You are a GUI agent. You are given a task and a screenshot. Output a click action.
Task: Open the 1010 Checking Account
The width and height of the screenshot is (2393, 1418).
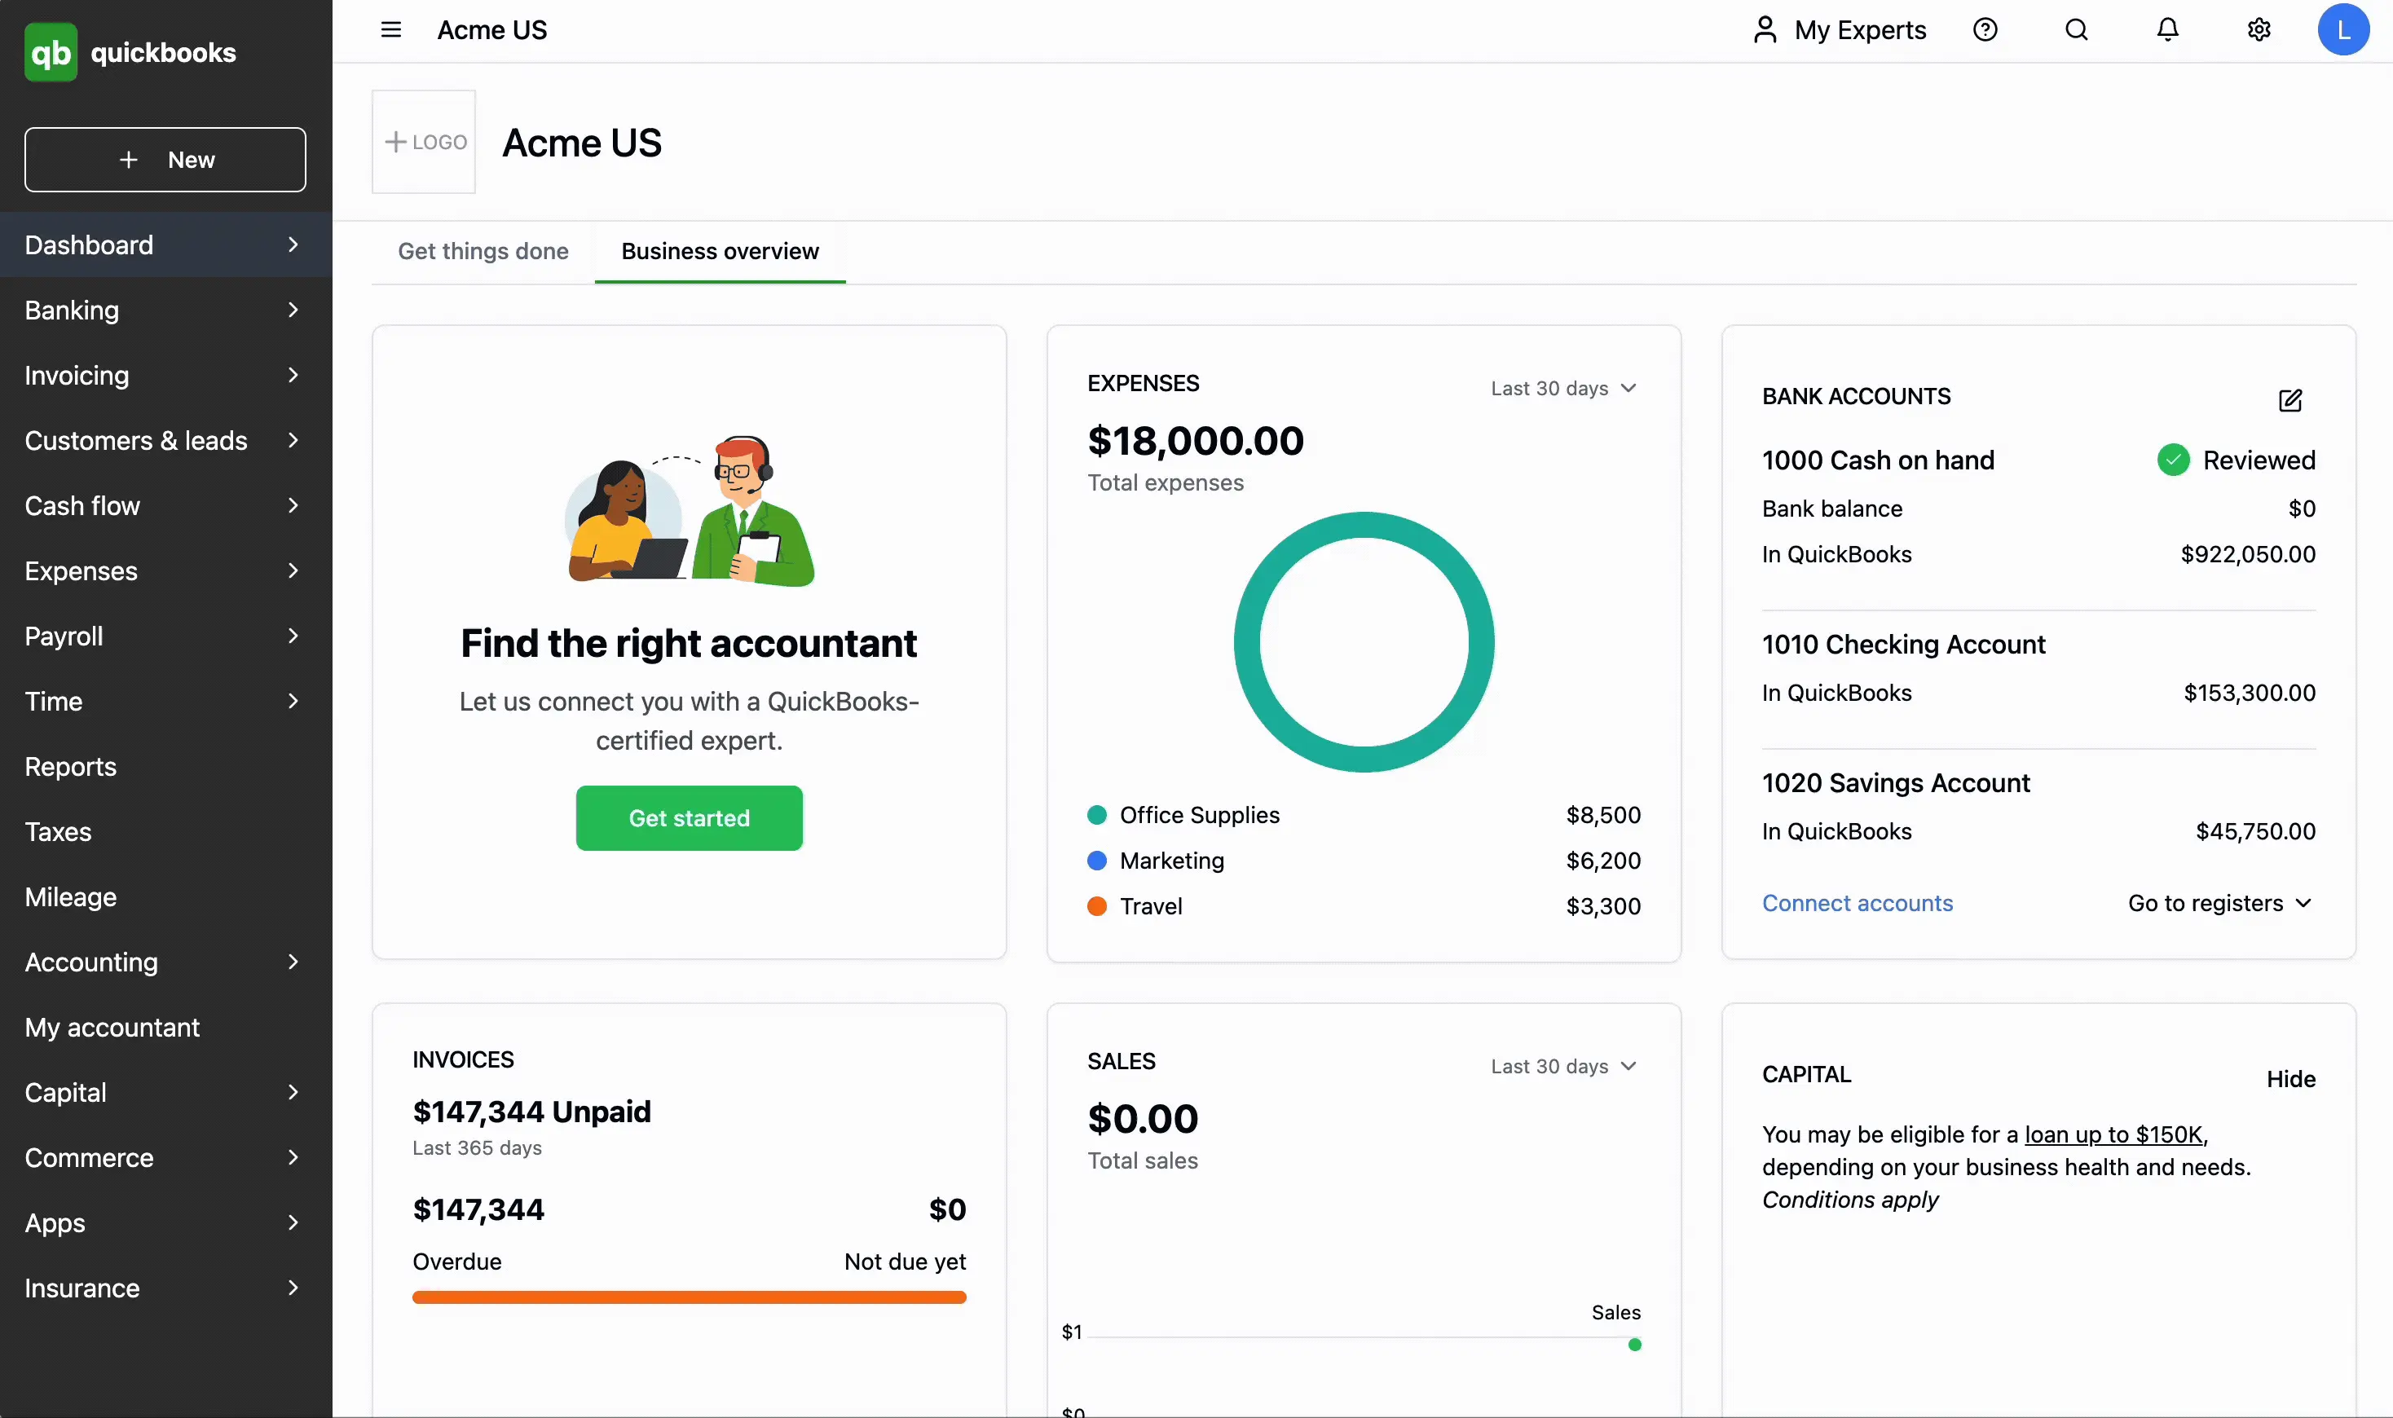pyautogui.click(x=1904, y=644)
